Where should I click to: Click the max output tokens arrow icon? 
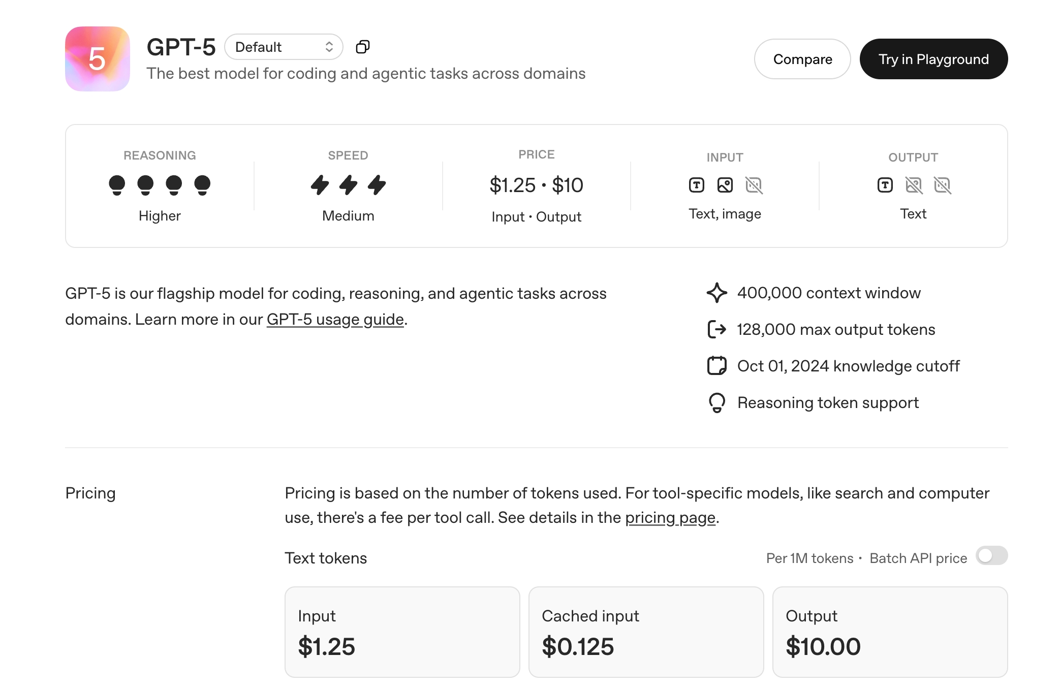pos(716,329)
